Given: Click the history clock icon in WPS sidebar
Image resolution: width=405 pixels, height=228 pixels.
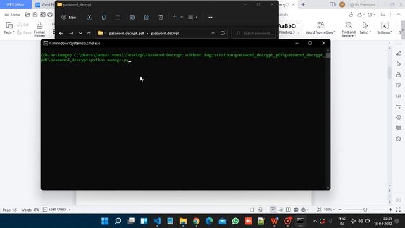Looking at the screenshot, I should 398,117.
